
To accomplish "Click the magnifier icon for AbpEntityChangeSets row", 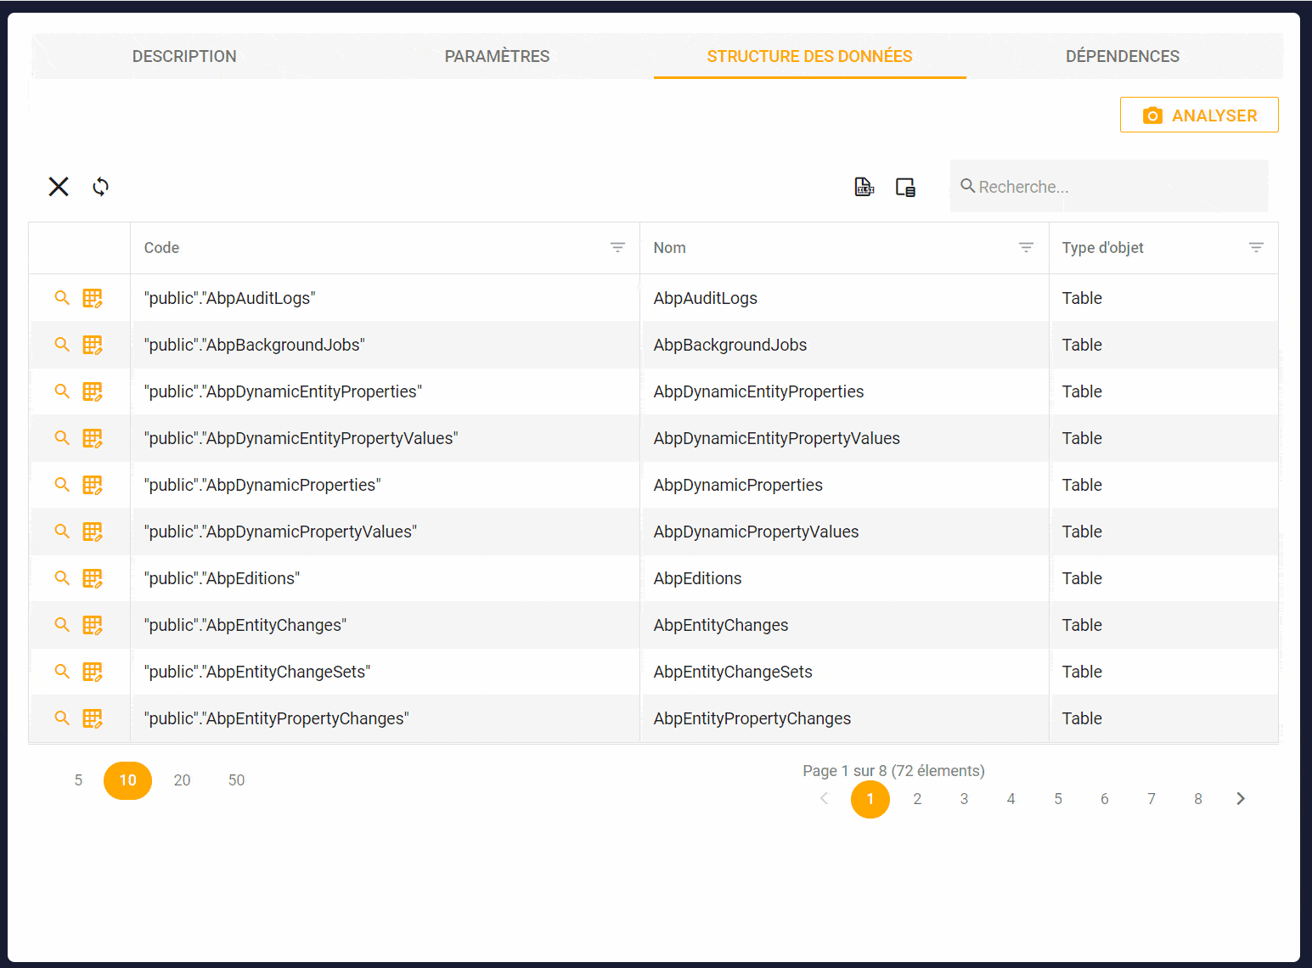I will (x=62, y=672).
